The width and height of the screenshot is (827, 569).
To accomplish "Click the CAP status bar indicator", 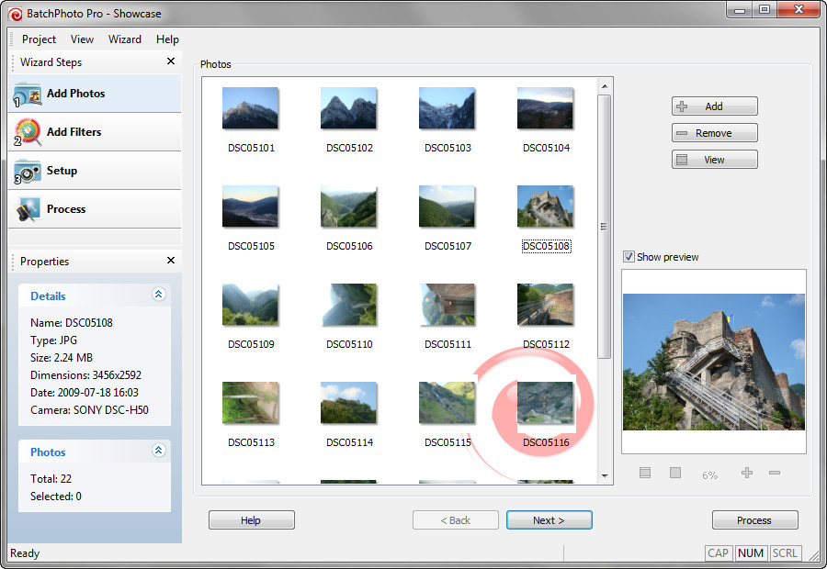I will 718,553.
